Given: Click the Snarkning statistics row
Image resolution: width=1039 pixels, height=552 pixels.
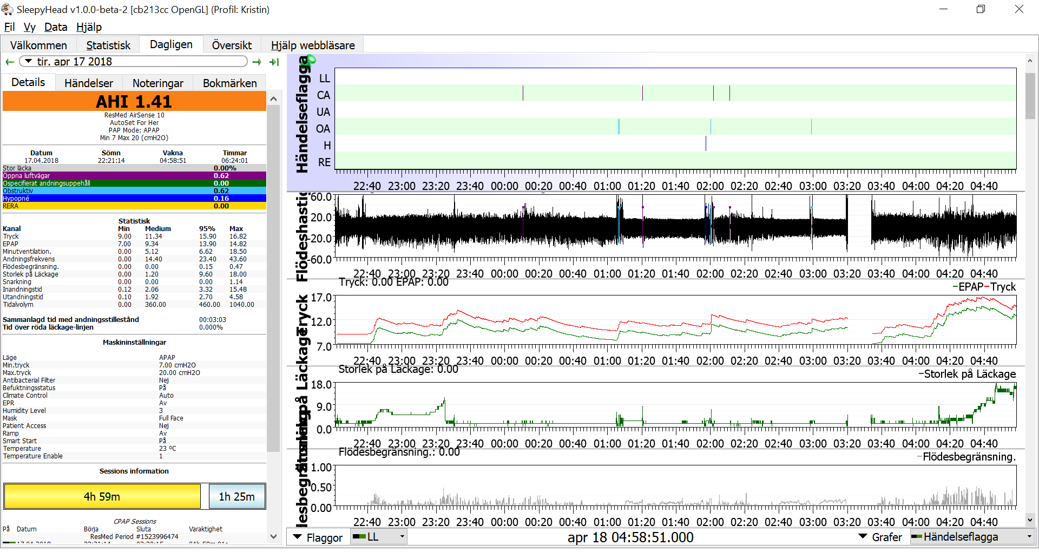Looking at the screenshot, I should point(134,282).
